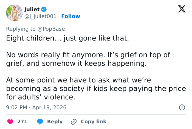Click the 271 likes count
The width and height of the screenshot is (192, 129).
click(x=22, y=122)
